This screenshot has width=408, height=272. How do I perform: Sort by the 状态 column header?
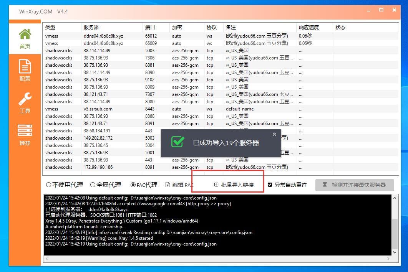[365, 27]
